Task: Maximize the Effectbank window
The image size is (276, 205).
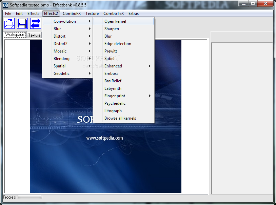Action: (253, 3)
